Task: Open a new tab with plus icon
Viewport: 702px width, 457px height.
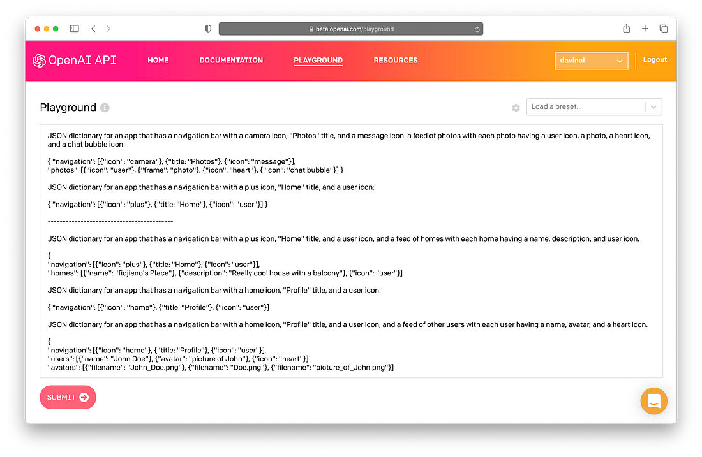Action: pos(645,29)
